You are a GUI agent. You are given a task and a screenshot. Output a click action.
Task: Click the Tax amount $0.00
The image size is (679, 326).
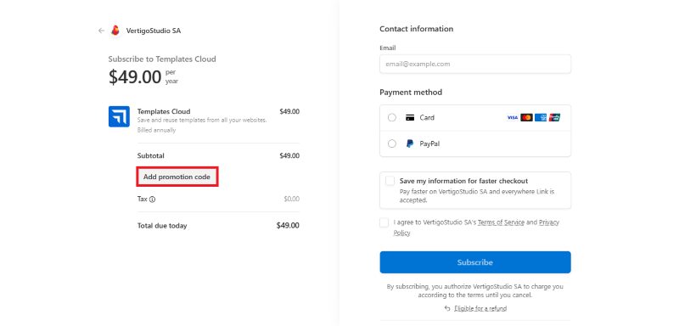pos(291,200)
